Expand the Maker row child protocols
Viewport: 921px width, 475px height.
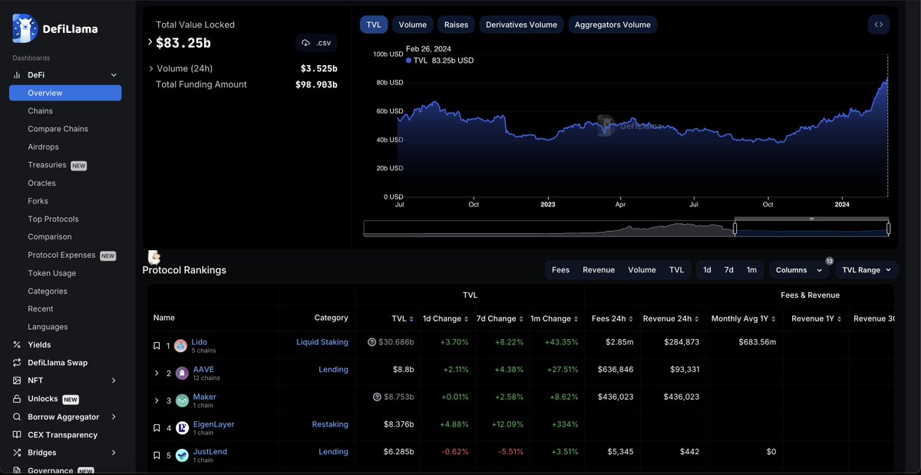coord(157,401)
